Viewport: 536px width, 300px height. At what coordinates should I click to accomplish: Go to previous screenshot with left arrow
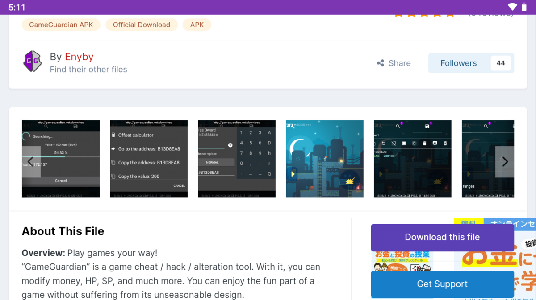(31, 162)
